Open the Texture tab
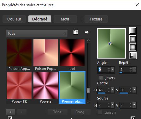Viewport: 141px width, 119px height. tap(96, 19)
